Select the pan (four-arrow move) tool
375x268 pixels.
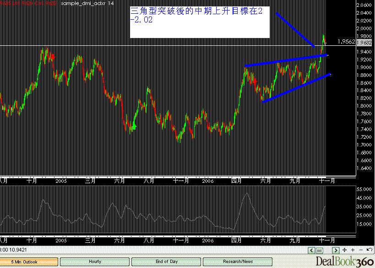tap(345, 250)
